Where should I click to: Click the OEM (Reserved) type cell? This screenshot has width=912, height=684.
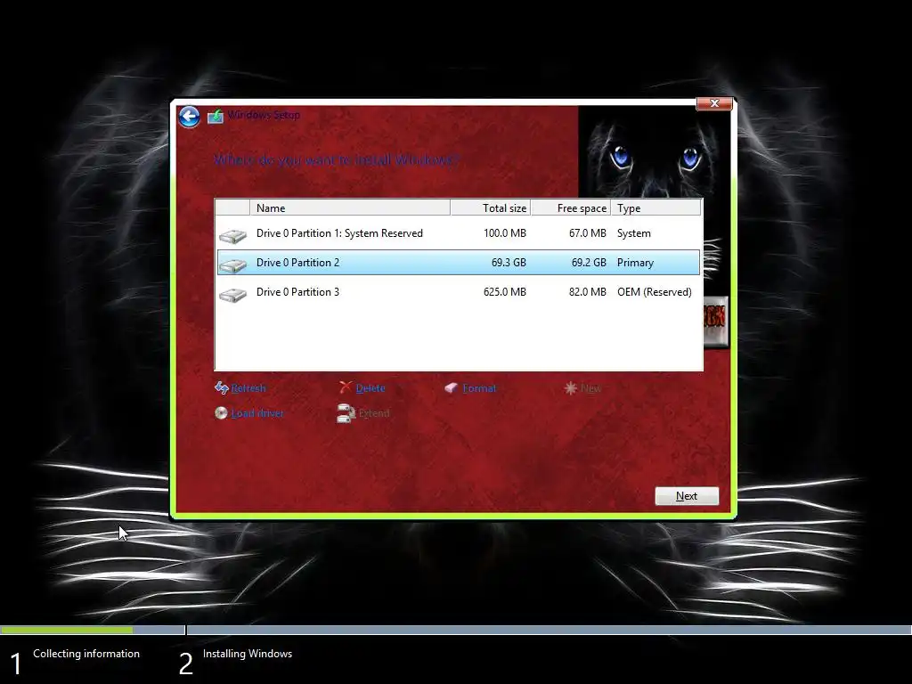655,292
